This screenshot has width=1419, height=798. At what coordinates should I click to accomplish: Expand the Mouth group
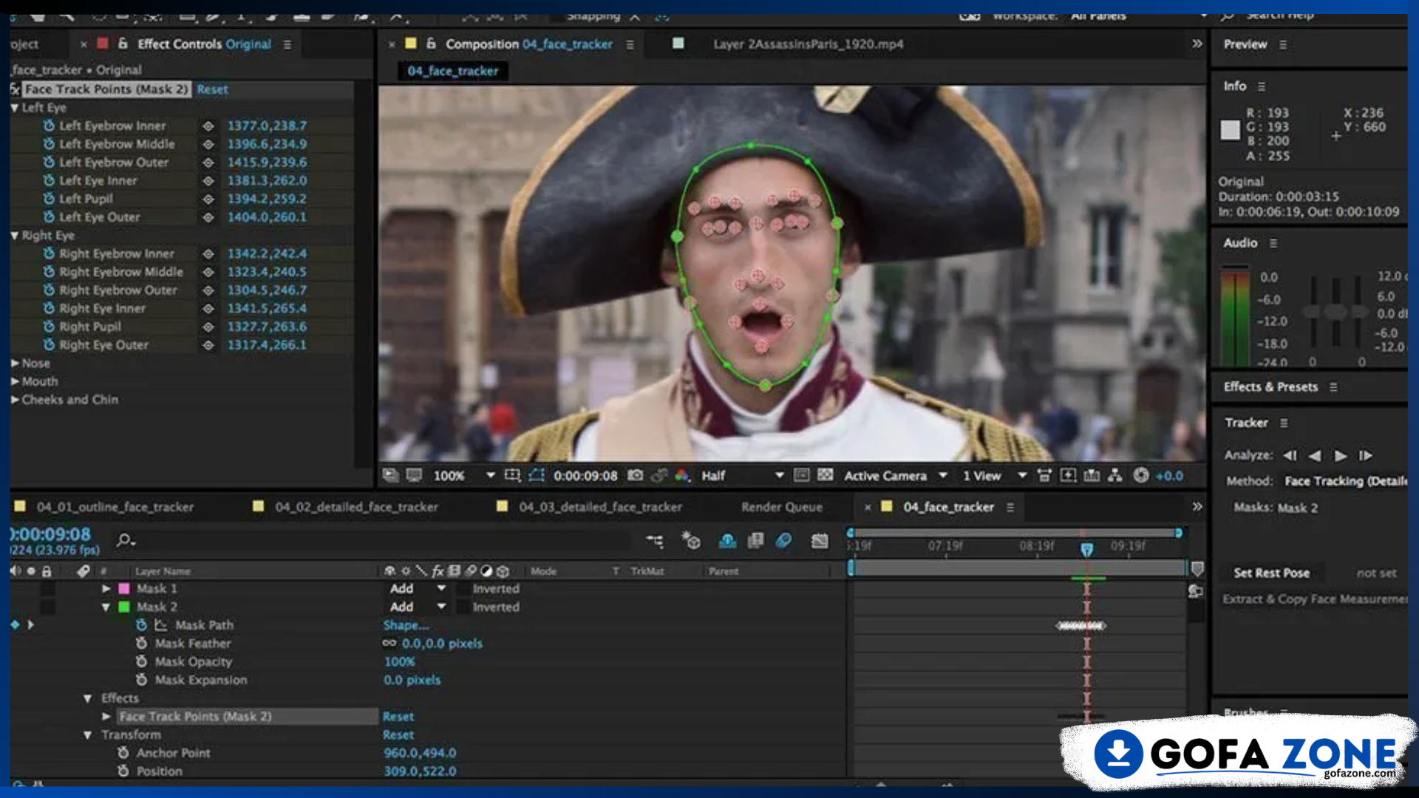tap(15, 382)
